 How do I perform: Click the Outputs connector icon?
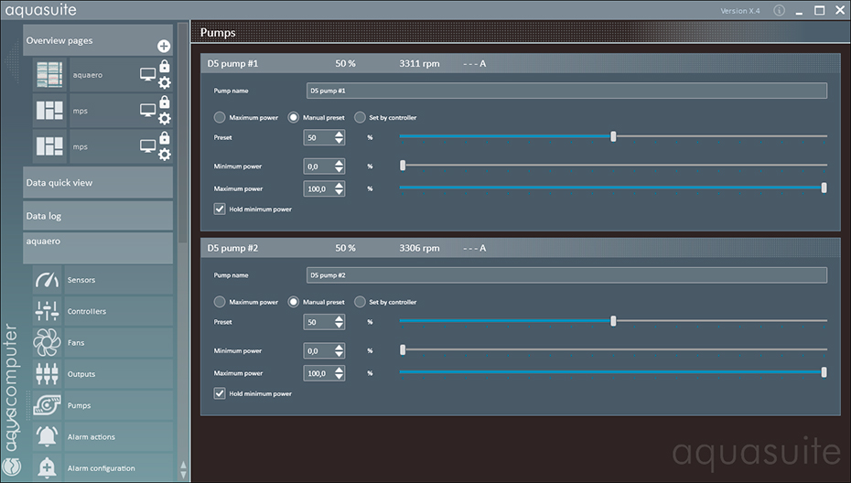48,374
